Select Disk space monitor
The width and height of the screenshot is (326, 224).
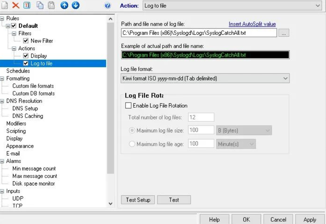34,184
